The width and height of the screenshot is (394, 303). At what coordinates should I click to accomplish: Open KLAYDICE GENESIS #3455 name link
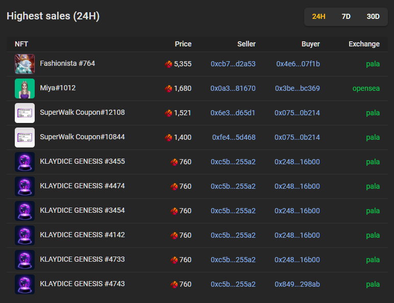click(x=82, y=161)
